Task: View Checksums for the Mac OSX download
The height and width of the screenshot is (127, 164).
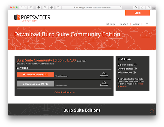Action: pyautogui.click(x=61, y=76)
